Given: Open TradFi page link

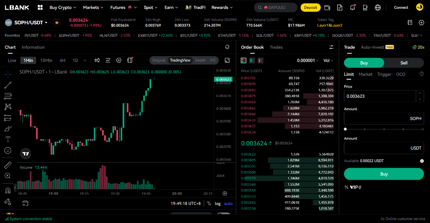Looking at the screenshot, I should pos(195,8).
